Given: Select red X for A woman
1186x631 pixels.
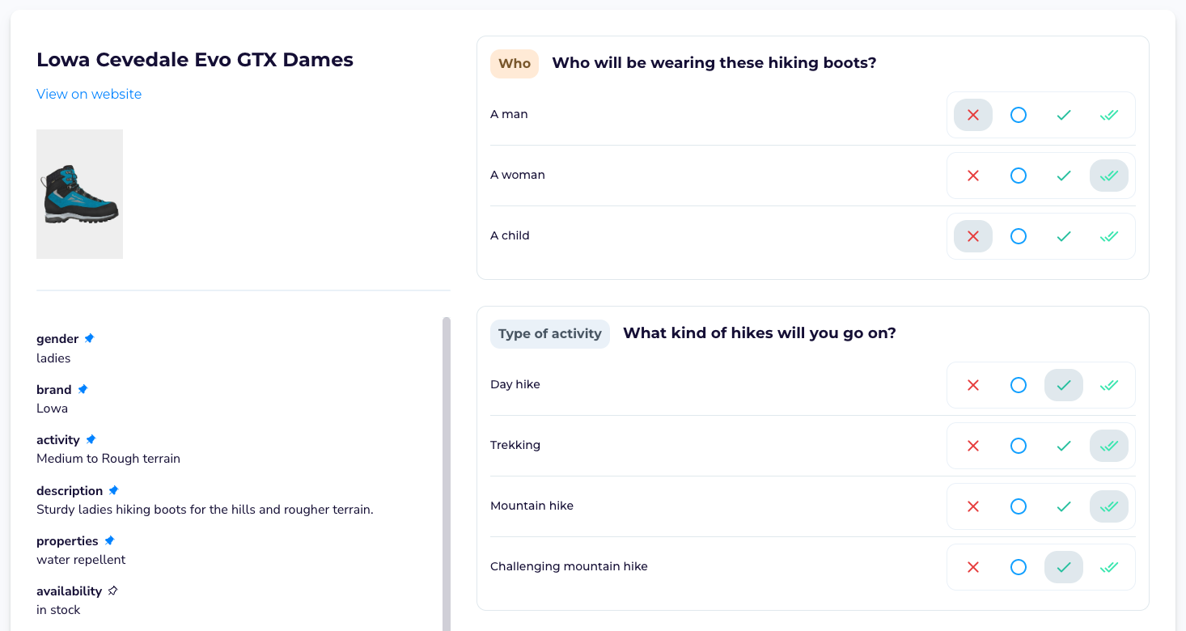Looking at the screenshot, I should pyautogui.click(x=973, y=176).
